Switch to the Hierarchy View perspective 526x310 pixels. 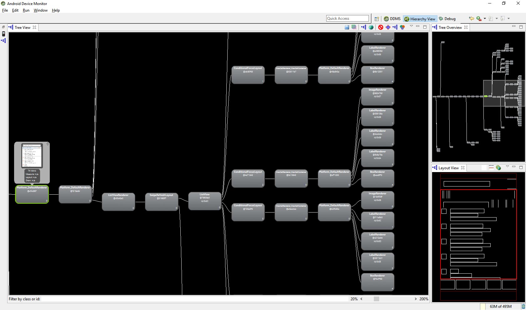(x=420, y=19)
